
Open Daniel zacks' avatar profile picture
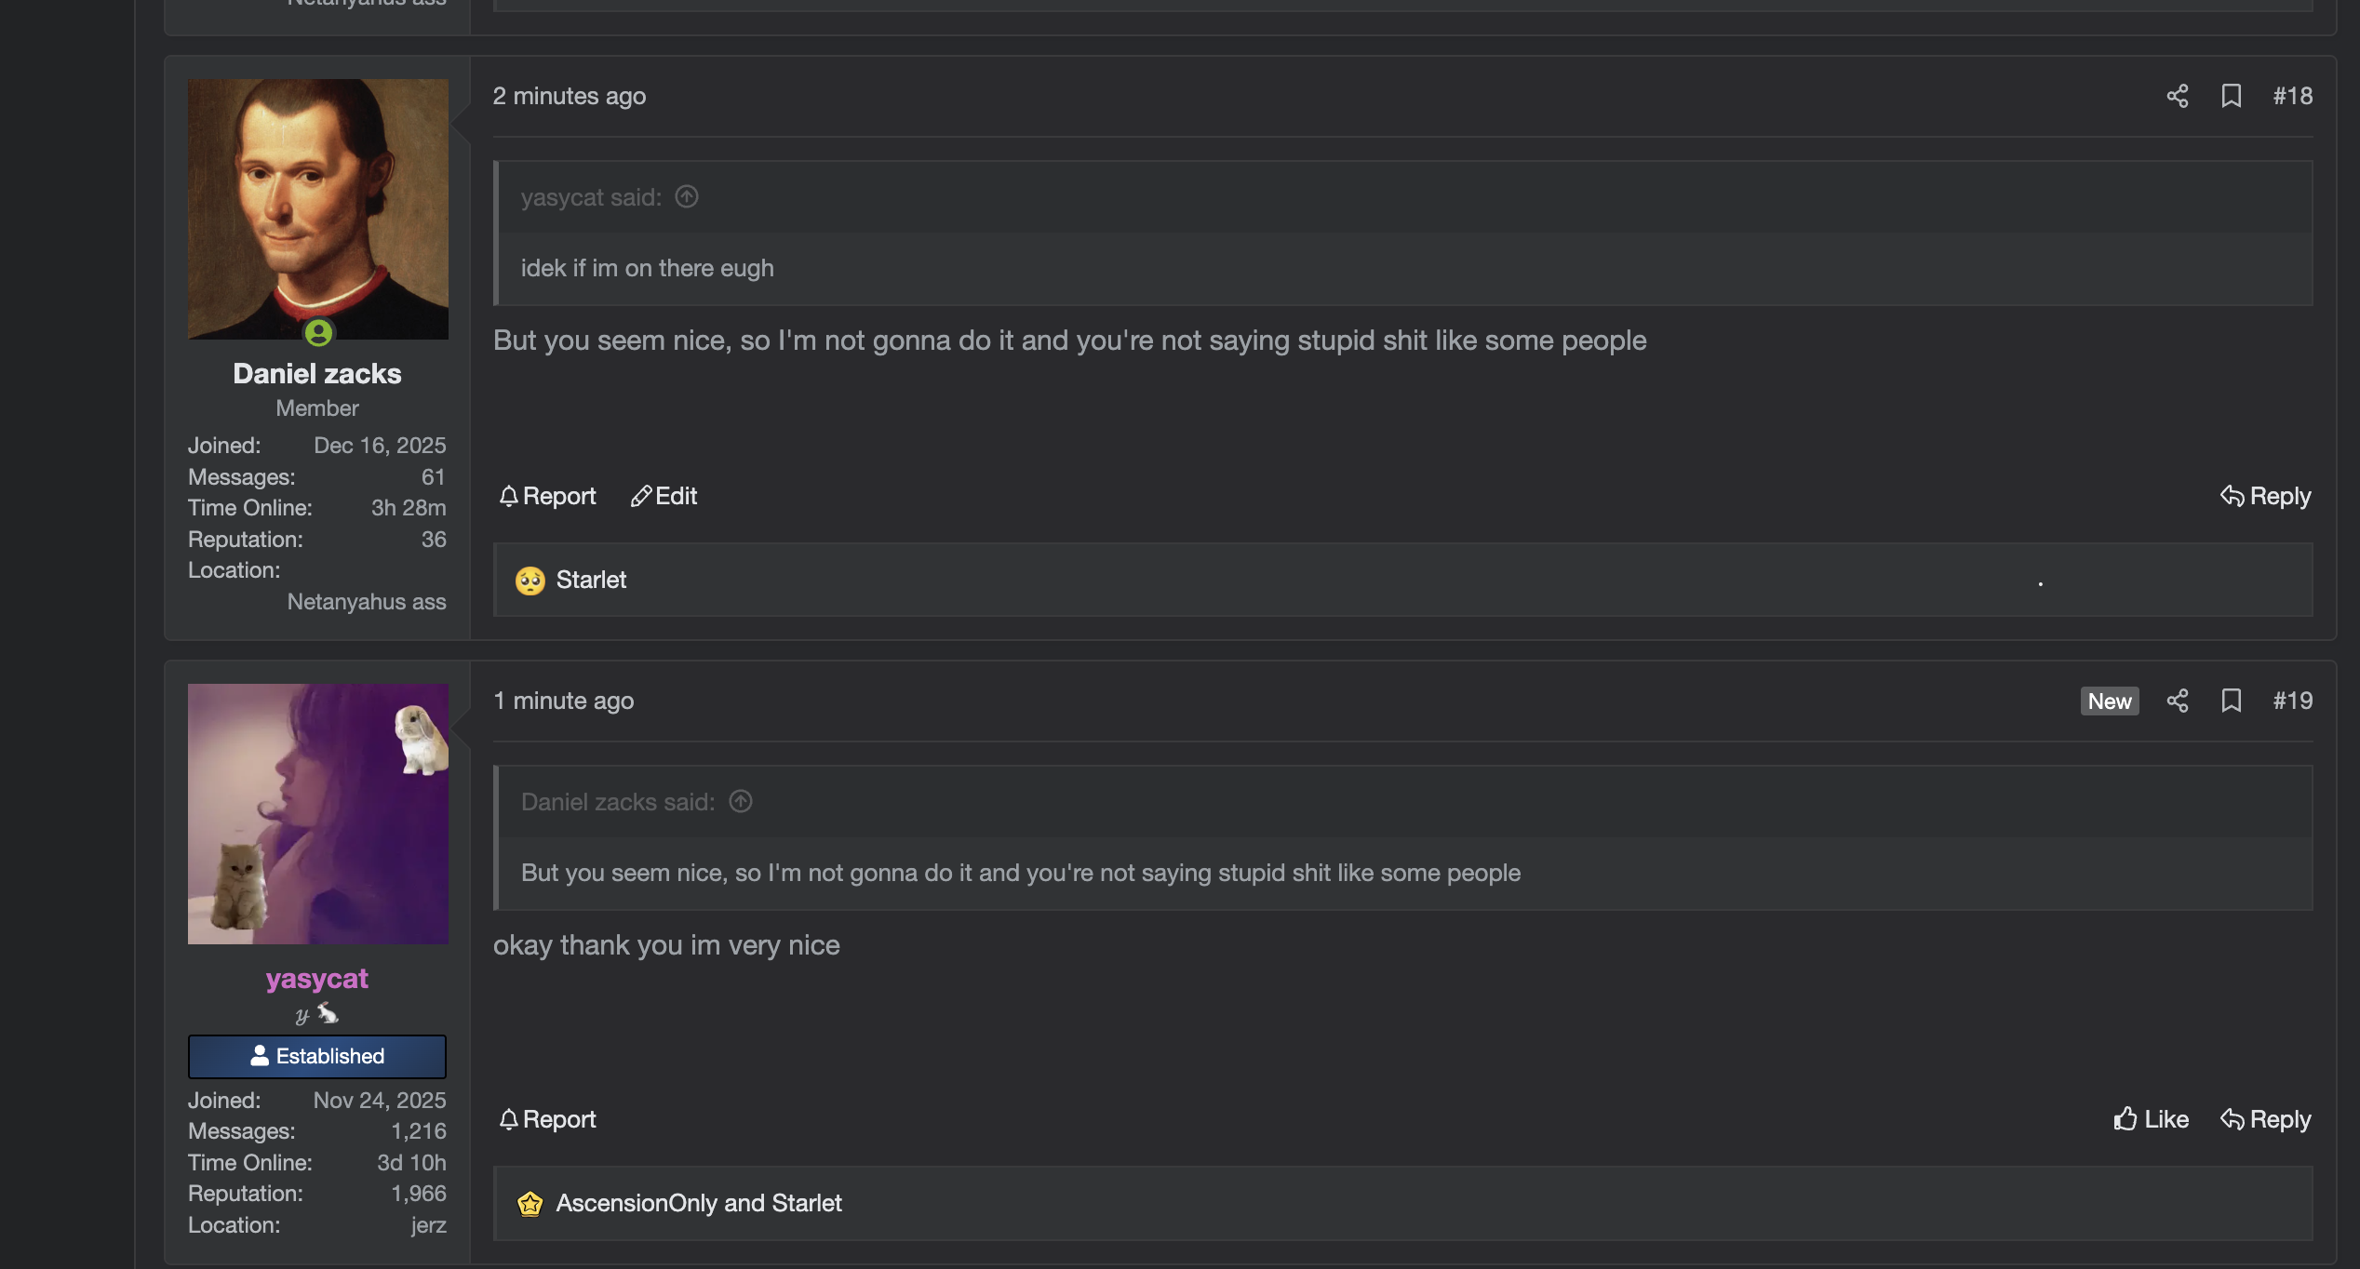point(318,208)
